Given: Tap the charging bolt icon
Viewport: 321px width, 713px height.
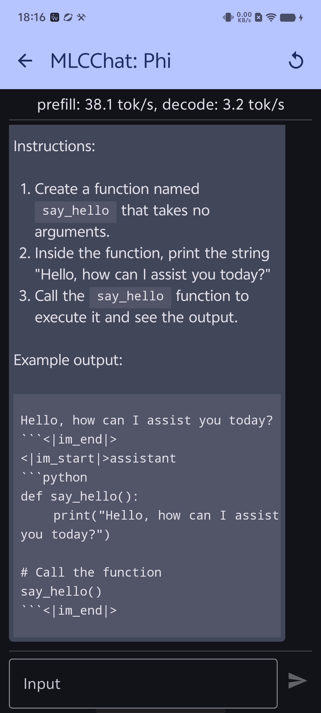Looking at the screenshot, I should click(x=301, y=18).
